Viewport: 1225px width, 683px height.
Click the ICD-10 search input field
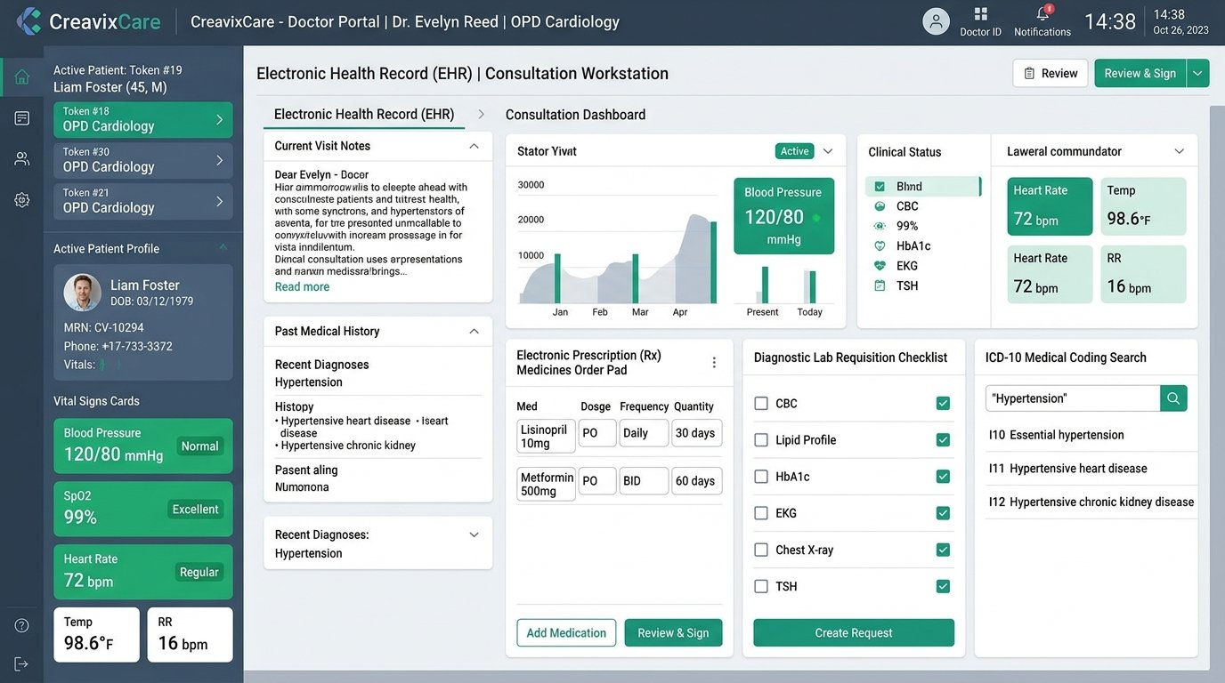click(1073, 398)
